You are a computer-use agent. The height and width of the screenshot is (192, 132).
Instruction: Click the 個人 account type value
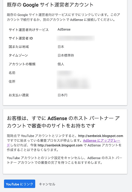pyautogui.click(x=61, y=64)
